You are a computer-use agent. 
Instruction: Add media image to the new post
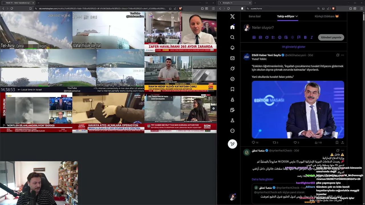coord(254,37)
